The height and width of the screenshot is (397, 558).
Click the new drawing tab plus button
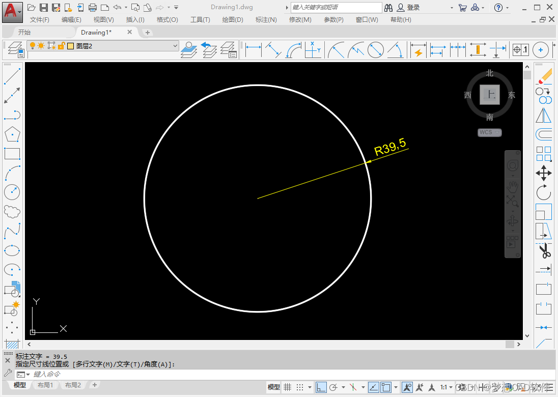(x=147, y=33)
